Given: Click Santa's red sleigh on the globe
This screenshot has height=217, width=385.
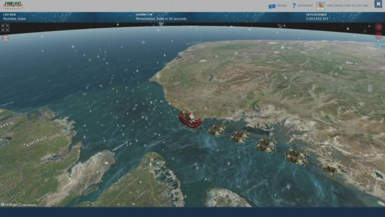Looking at the screenshot, I should coord(189,120).
